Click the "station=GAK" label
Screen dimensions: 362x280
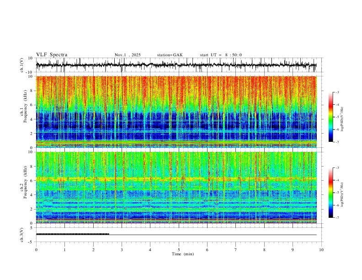170,55
